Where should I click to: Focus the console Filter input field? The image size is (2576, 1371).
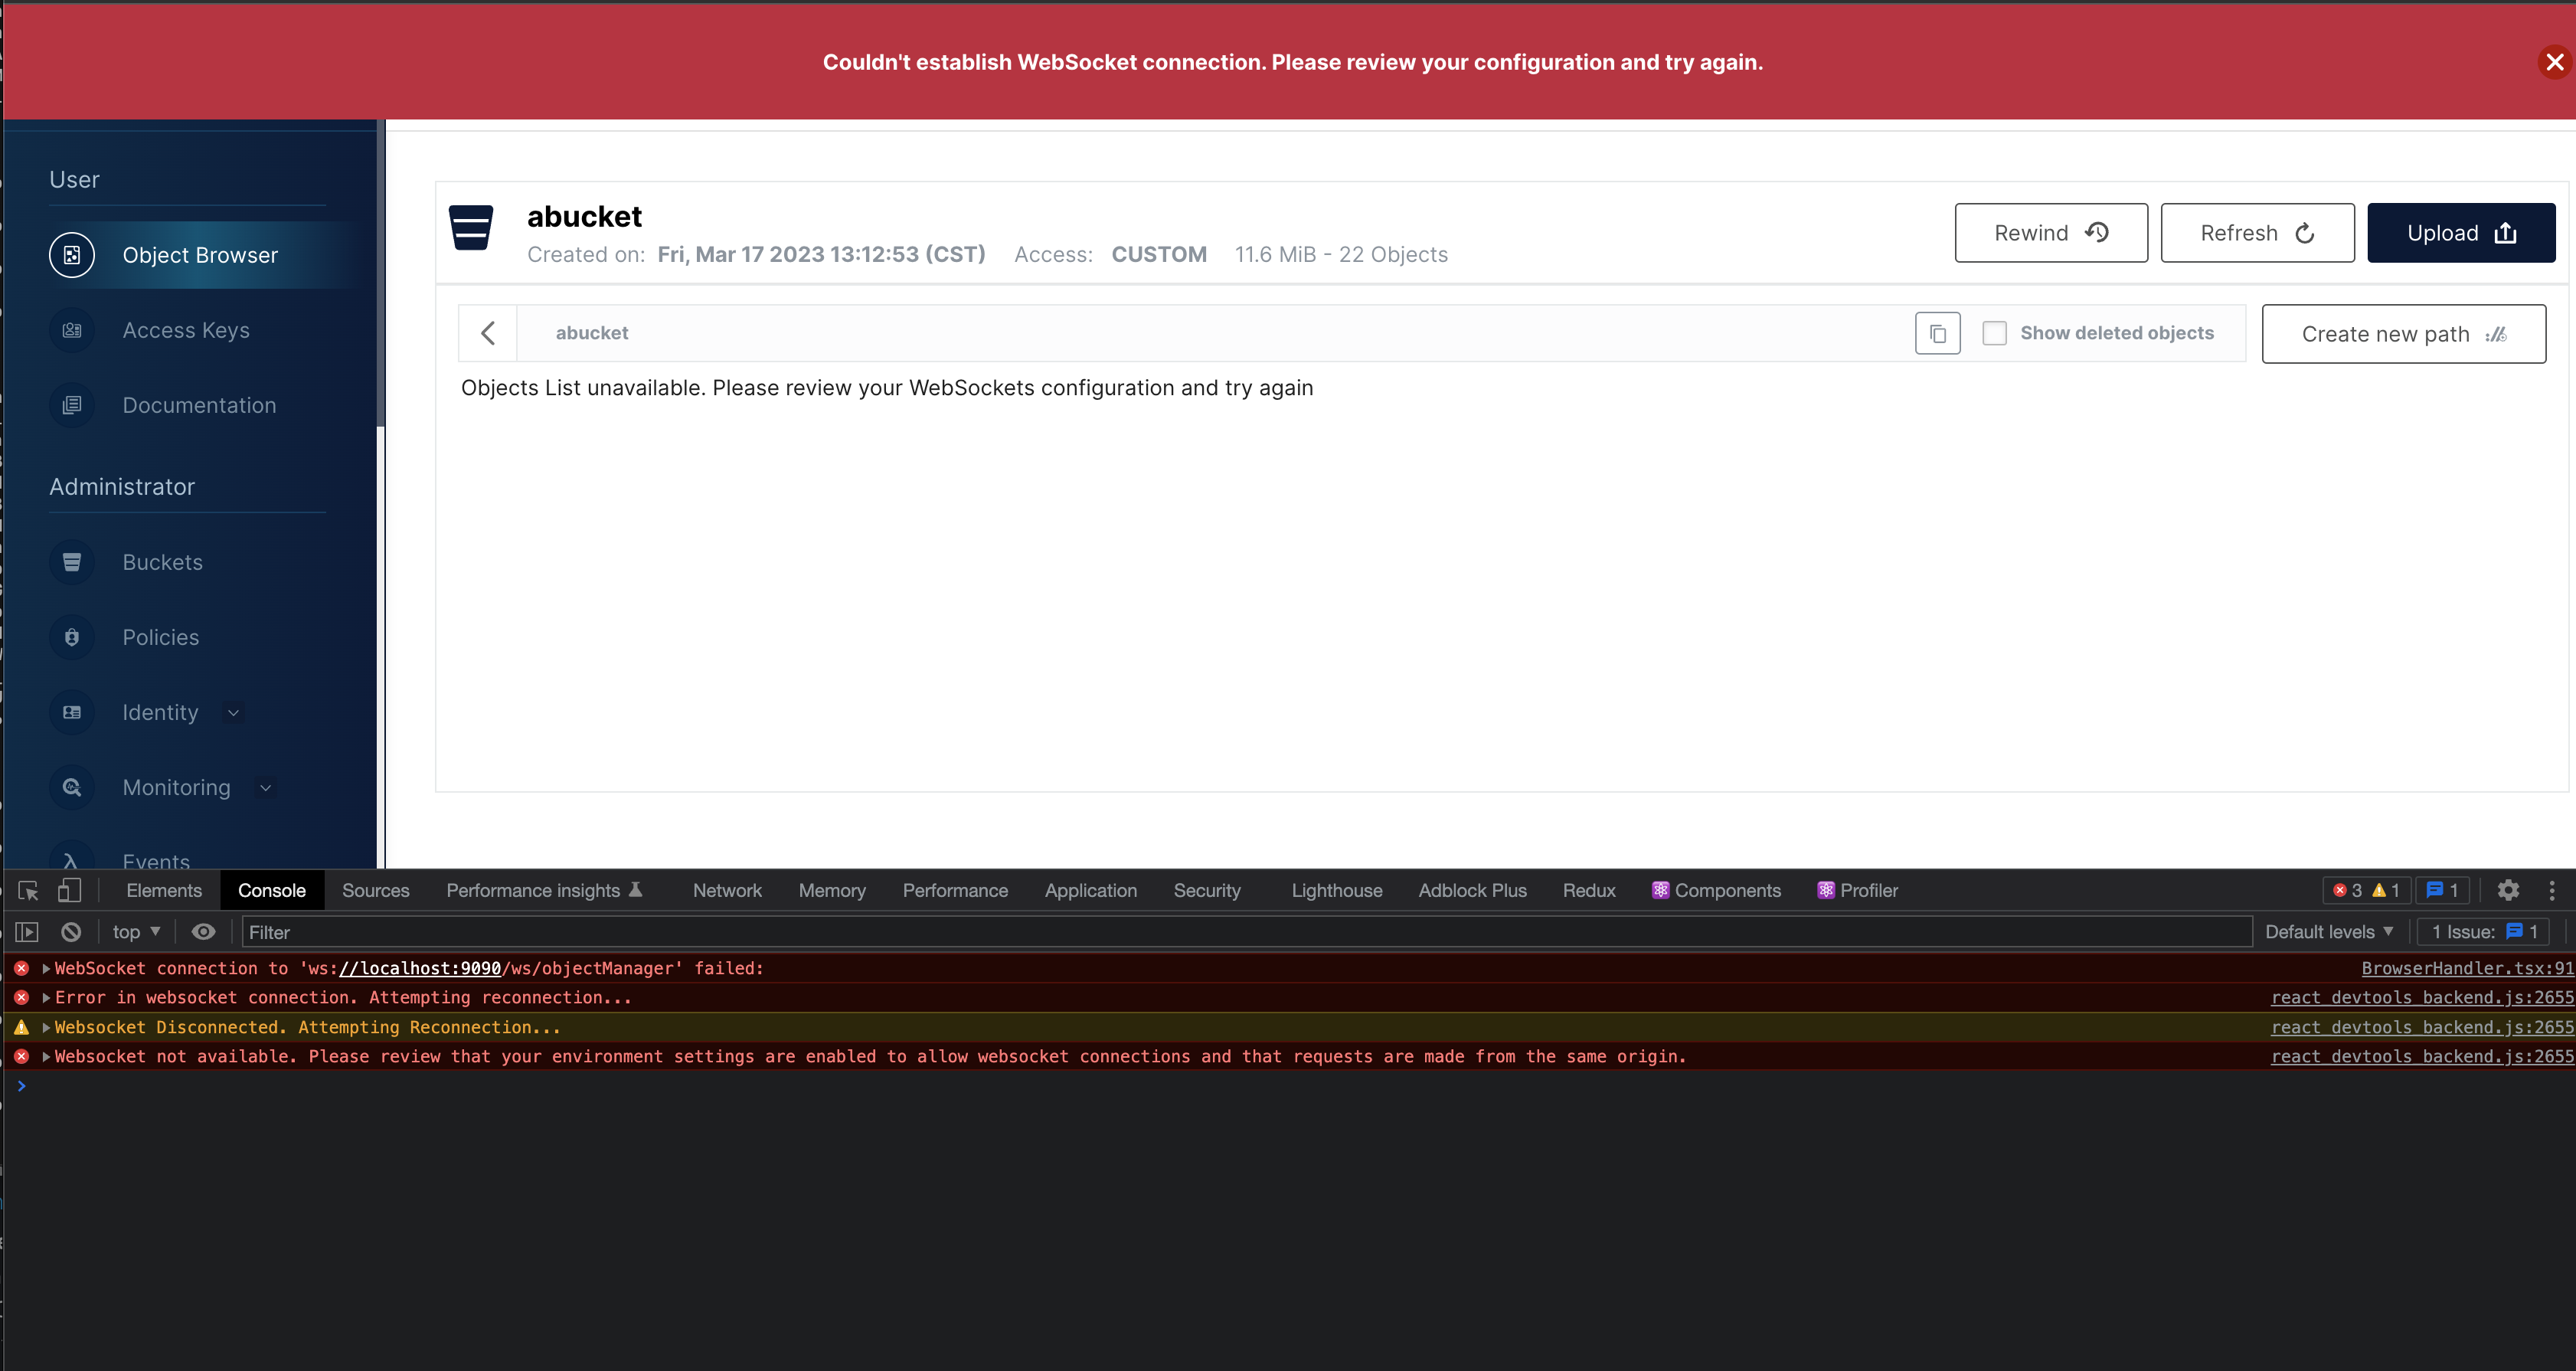point(1246,932)
